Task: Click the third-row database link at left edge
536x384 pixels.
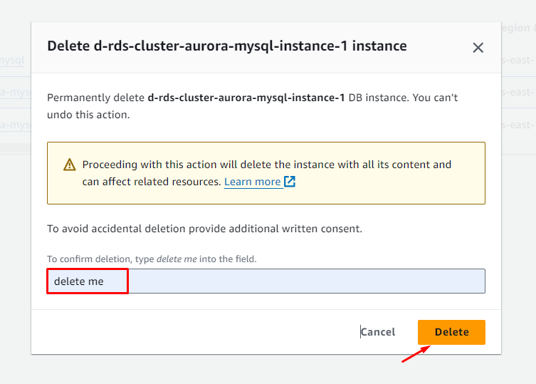Action: coord(14,125)
